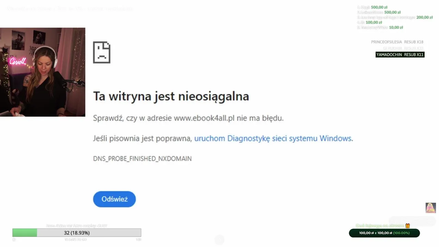Click the sad page error icon
439x247 pixels.
(x=102, y=52)
